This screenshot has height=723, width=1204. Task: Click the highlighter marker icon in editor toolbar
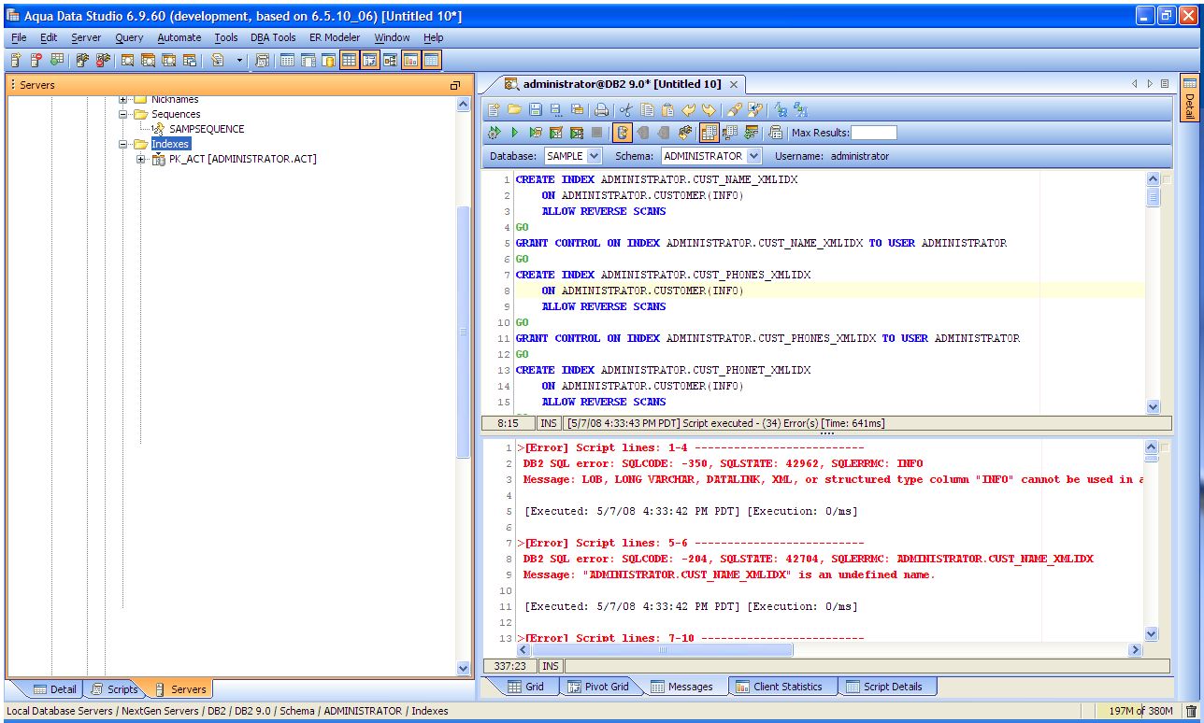tap(735, 109)
